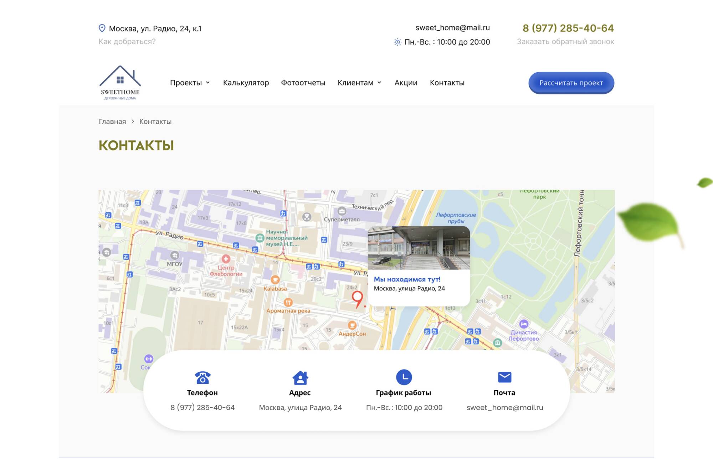
Task: Go to the Акции page
Action: pyautogui.click(x=406, y=83)
